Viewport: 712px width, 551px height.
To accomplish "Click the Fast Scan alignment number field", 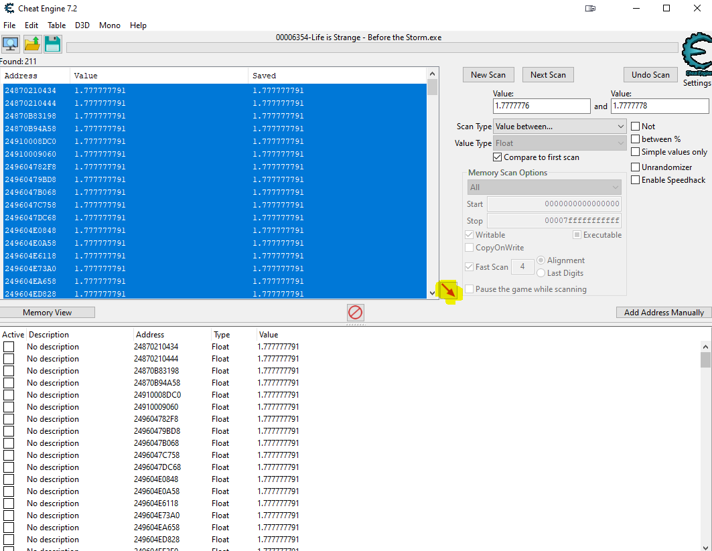I will pyautogui.click(x=522, y=267).
